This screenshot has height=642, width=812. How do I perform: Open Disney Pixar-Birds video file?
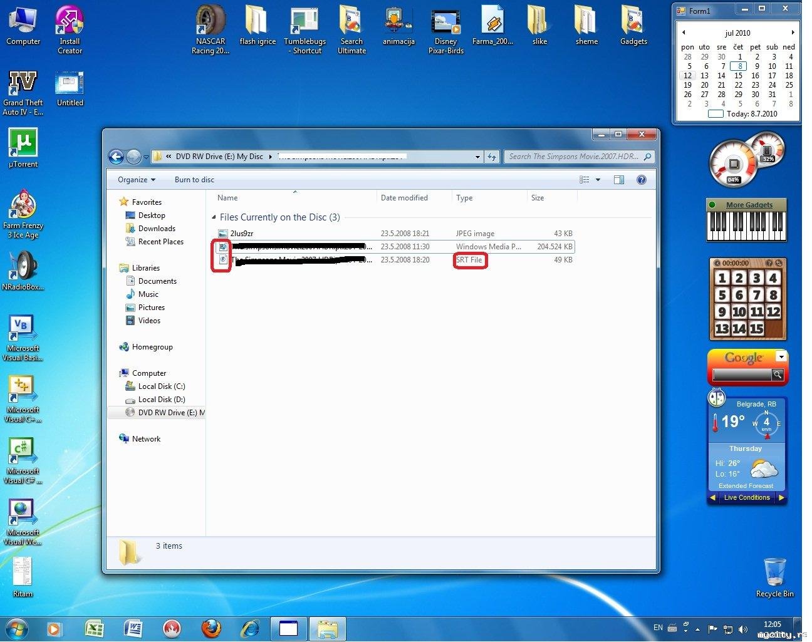click(x=446, y=30)
